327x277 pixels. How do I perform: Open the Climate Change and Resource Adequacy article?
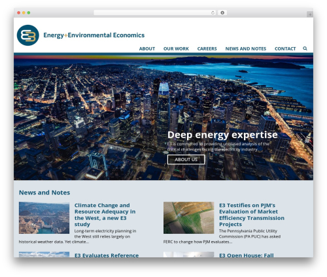pyautogui.click(x=105, y=215)
